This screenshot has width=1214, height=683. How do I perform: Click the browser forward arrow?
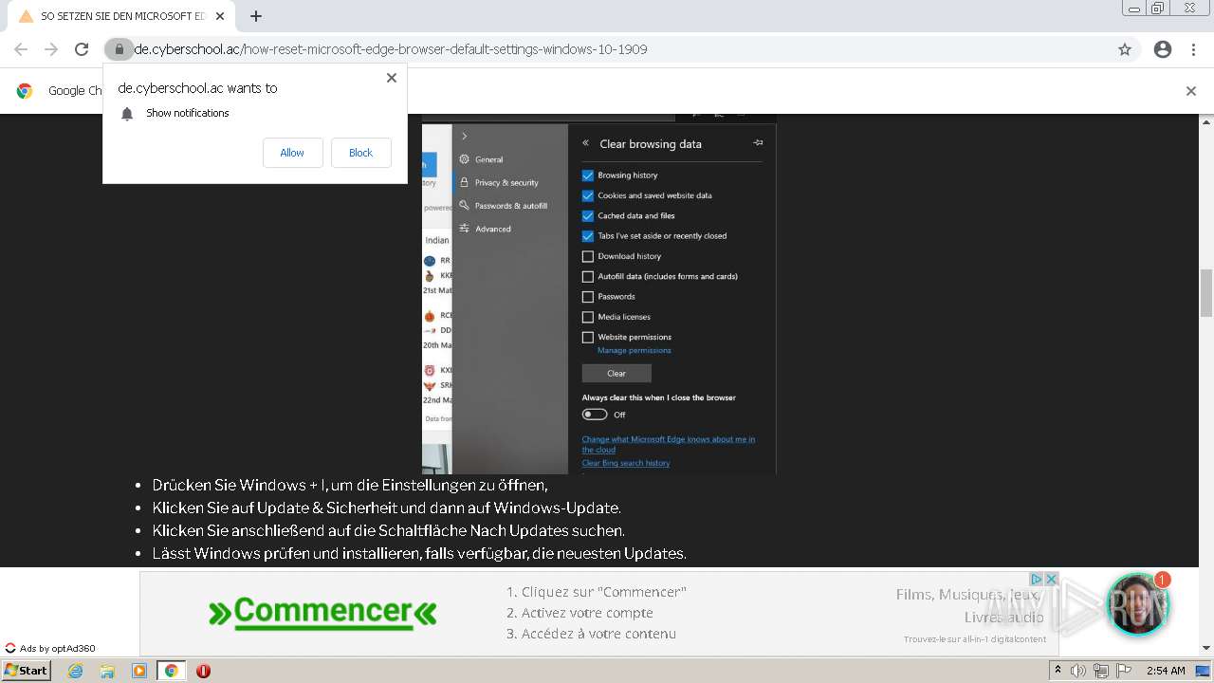click(51, 49)
